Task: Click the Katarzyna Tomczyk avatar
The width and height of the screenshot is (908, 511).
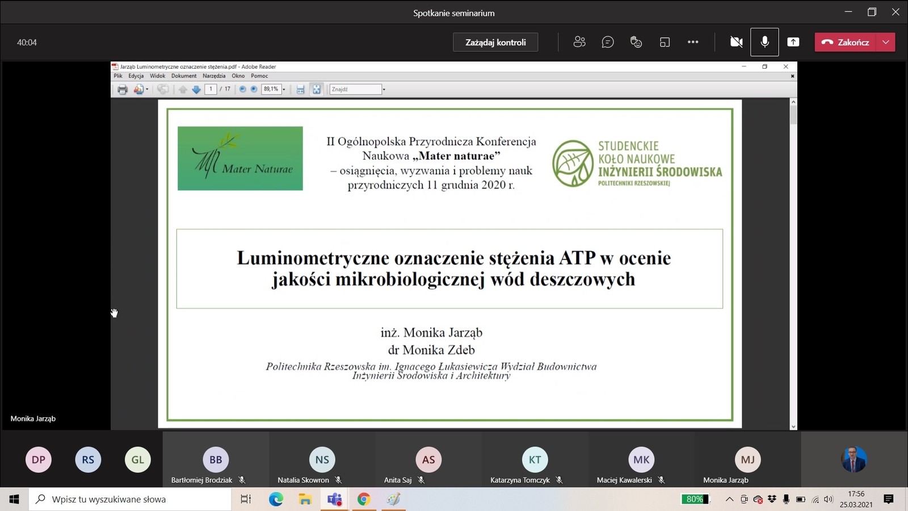Action: click(x=535, y=459)
